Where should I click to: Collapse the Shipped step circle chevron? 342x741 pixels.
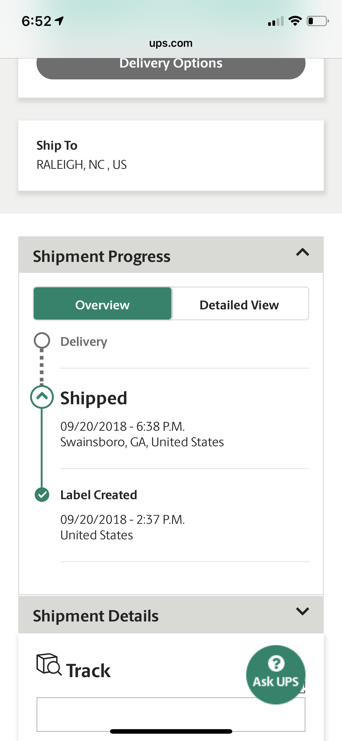pyautogui.click(x=42, y=397)
